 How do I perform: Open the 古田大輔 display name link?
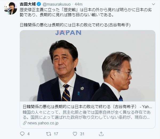[28, 4]
